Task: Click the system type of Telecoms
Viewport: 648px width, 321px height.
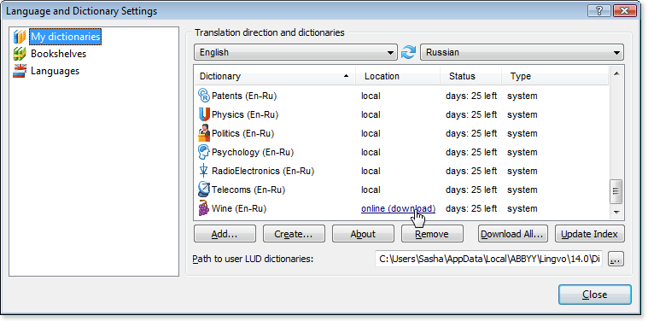Action: tap(522, 190)
